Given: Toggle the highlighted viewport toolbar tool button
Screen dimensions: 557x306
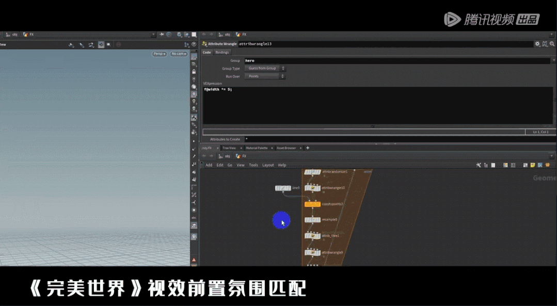Looking at the screenshot, I should click(101, 45).
